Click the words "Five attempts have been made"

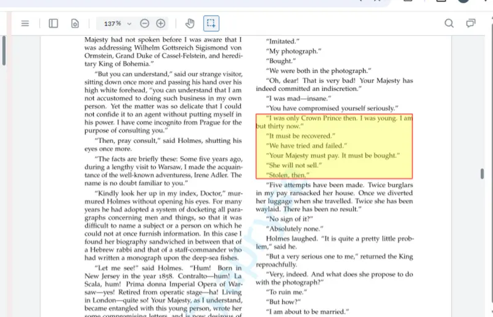pyautogui.click(x=315, y=185)
